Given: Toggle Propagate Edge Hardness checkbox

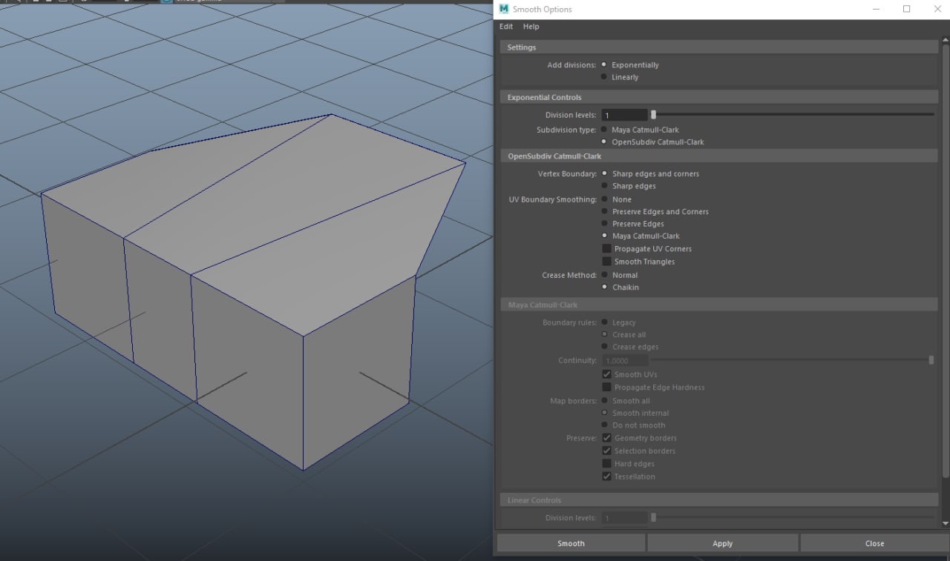Looking at the screenshot, I should click(x=606, y=388).
